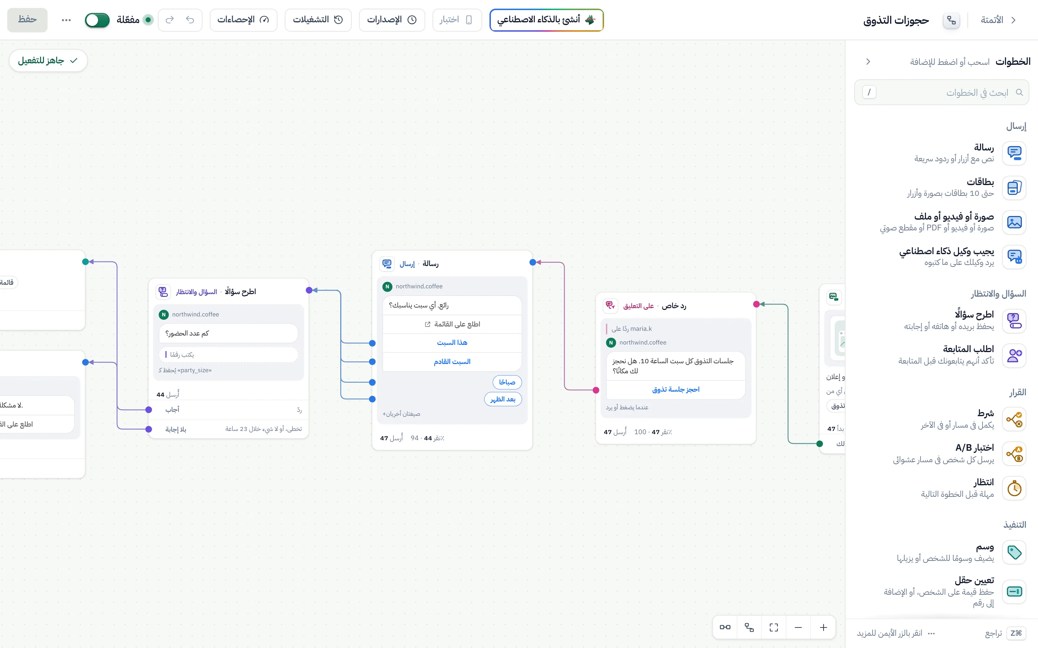
Task: Select the السبت القادم option
Action: [x=452, y=362]
